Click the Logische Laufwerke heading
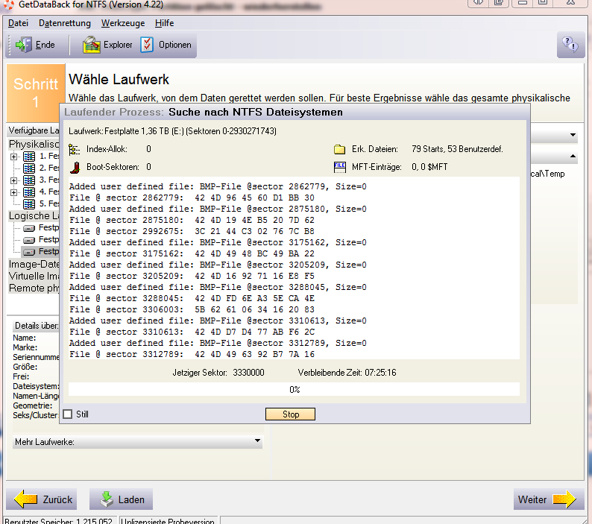 [34, 216]
